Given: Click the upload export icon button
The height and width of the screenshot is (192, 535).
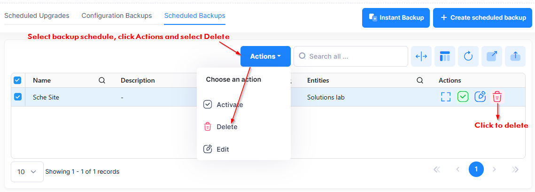Looking at the screenshot, I should [x=515, y=56].
